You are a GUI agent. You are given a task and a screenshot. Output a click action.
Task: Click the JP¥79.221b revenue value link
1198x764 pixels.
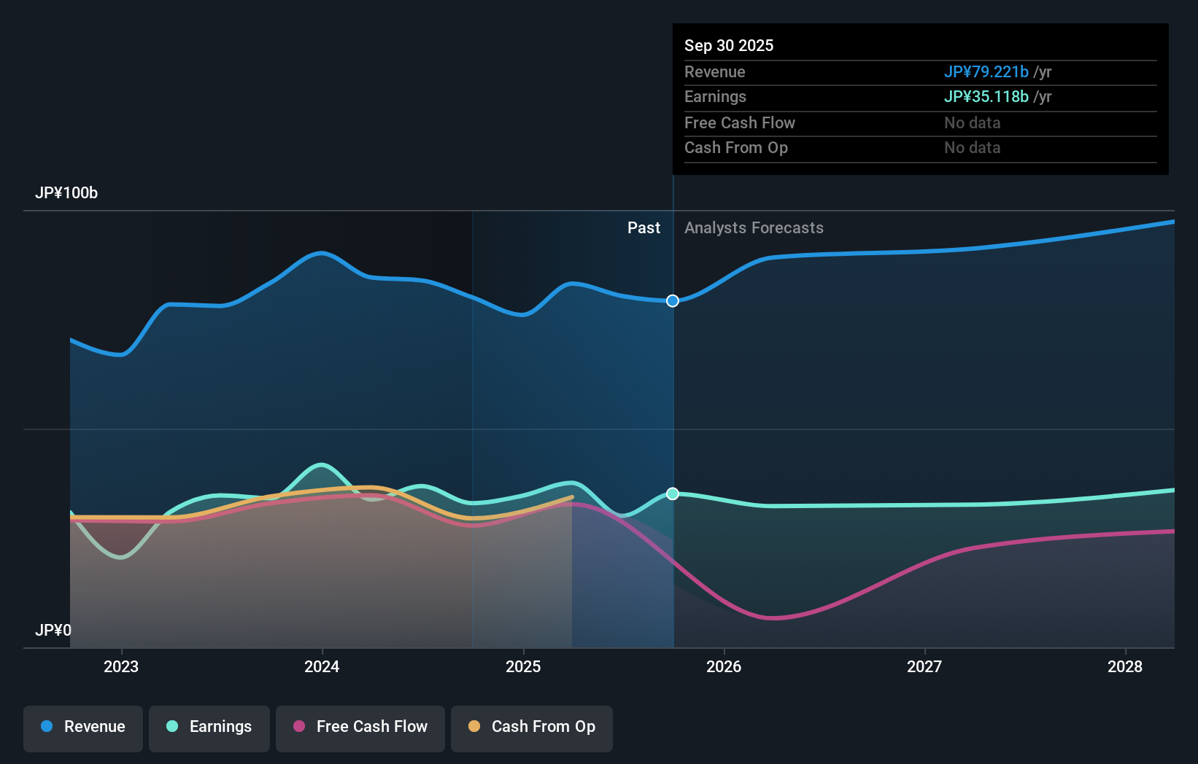tap(986, 72)
